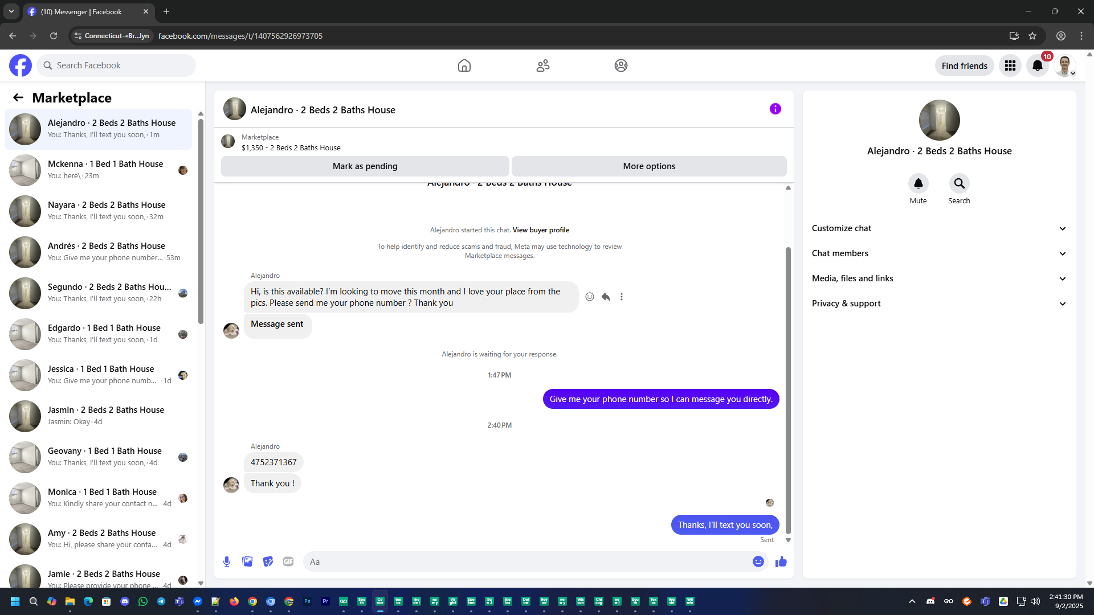Screen dimensions: 1094x615
Task: React to Alejandro's message with emoji icon
Action: click(590, 297)
